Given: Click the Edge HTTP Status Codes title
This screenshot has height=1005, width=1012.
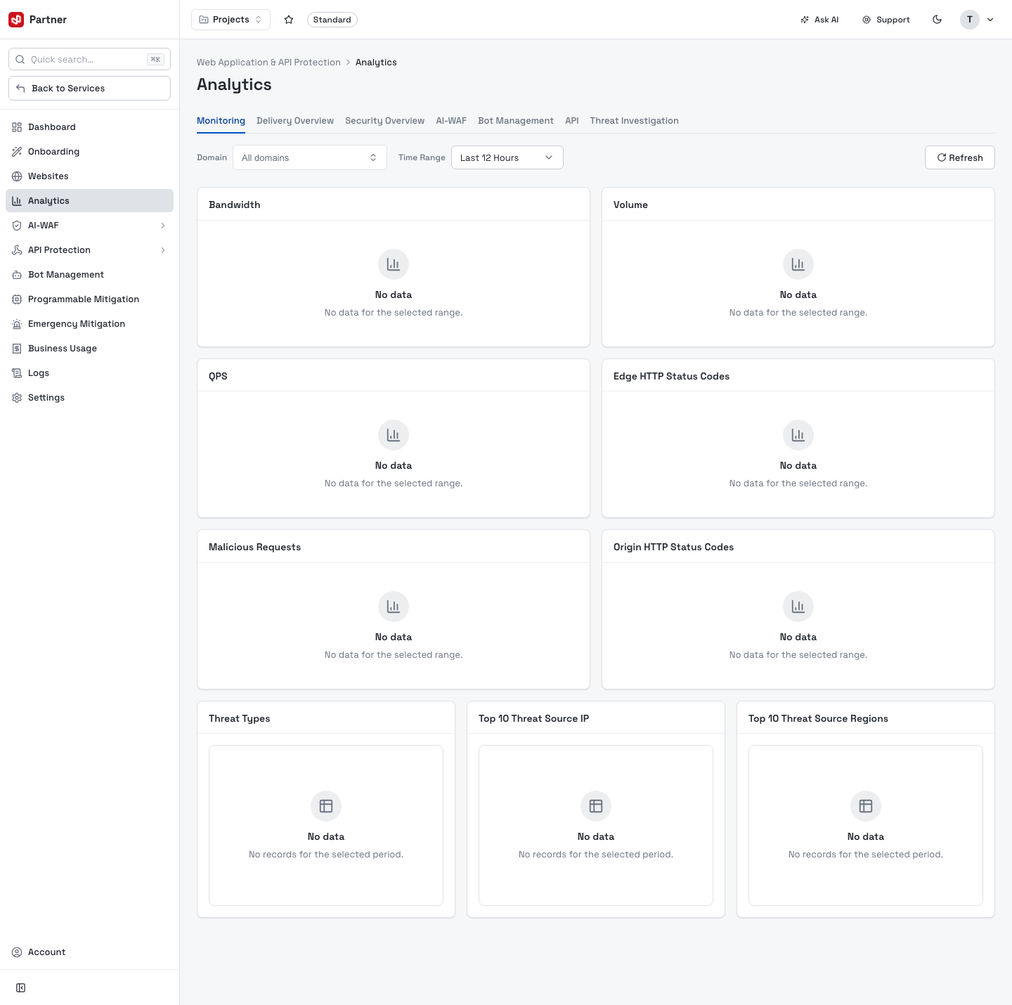Looking at the screenshot, I should point(671,376).
